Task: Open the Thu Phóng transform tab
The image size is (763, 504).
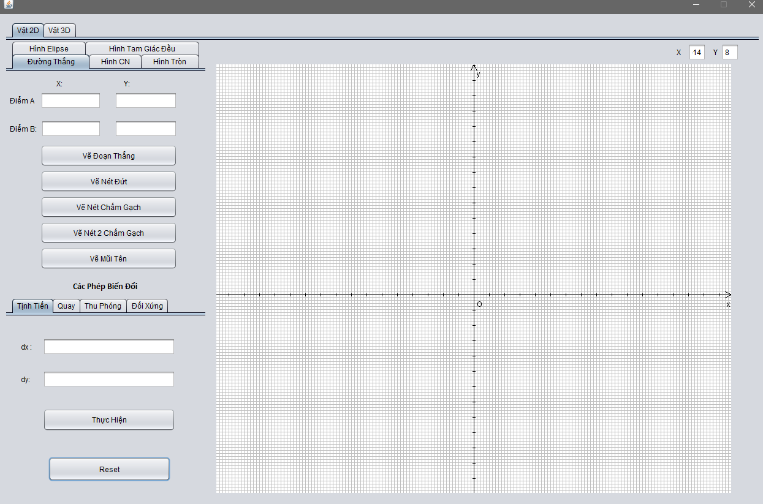Action: click(x=103, y=306)
